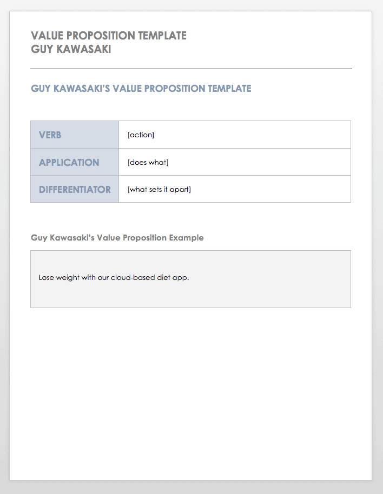Click the [does what] placeholder field
This screenshot has width=383, height=494.
[148, 162]
